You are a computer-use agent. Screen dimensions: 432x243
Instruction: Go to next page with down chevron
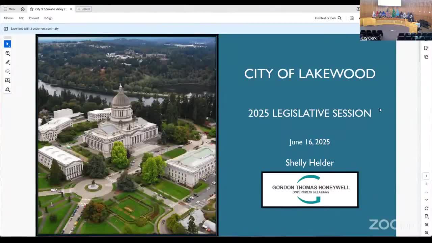[x=426, y=200]
